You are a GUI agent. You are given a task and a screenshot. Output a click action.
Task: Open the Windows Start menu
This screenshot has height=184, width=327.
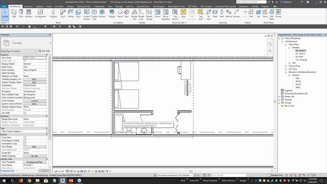click(4, 180)
